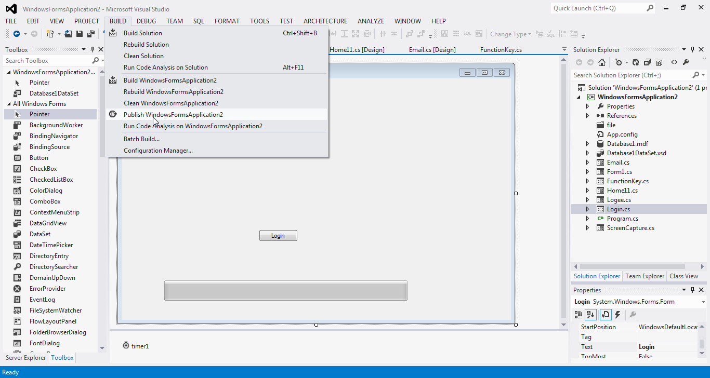Click the timer1 component in the designer tray
Viewport: 710px width, 378px height.
pyautogui.click(x=136, y=345)
